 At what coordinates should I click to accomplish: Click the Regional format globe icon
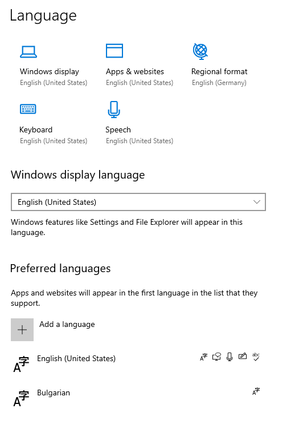200,51
